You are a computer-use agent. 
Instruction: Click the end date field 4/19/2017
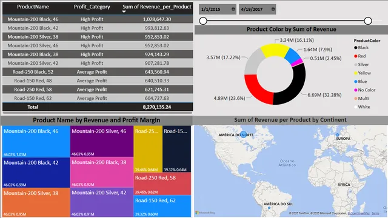(x=257, y=10)
